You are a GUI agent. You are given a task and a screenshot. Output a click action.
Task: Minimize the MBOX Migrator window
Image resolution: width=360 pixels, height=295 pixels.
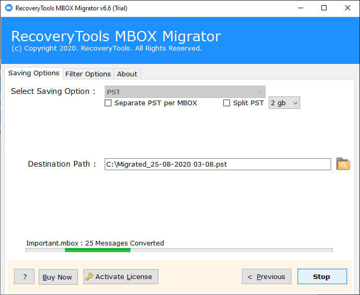click(301, 8)
